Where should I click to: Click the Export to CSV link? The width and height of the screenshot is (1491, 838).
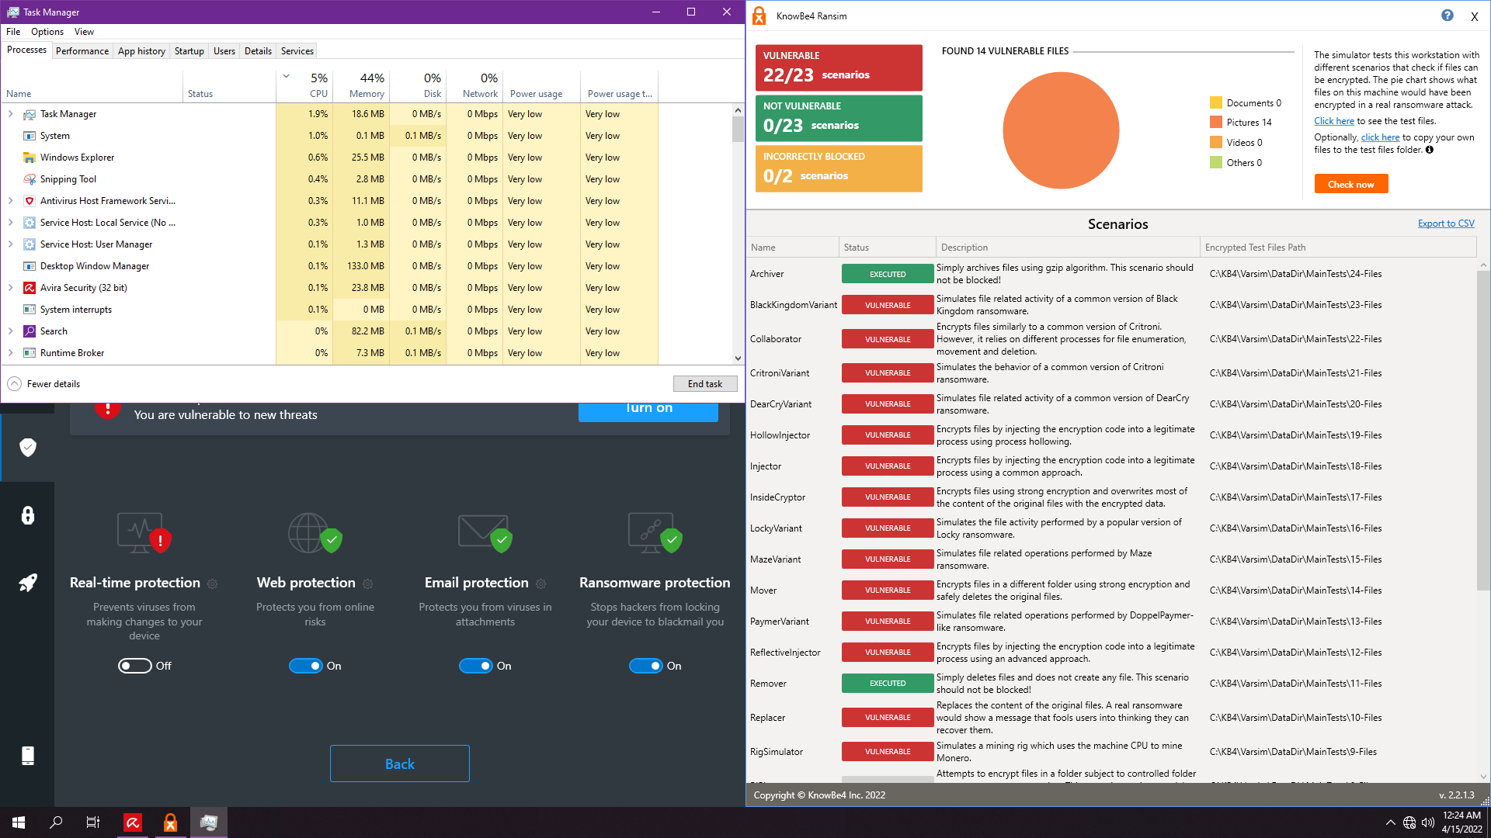click(x=1446, y=223)
